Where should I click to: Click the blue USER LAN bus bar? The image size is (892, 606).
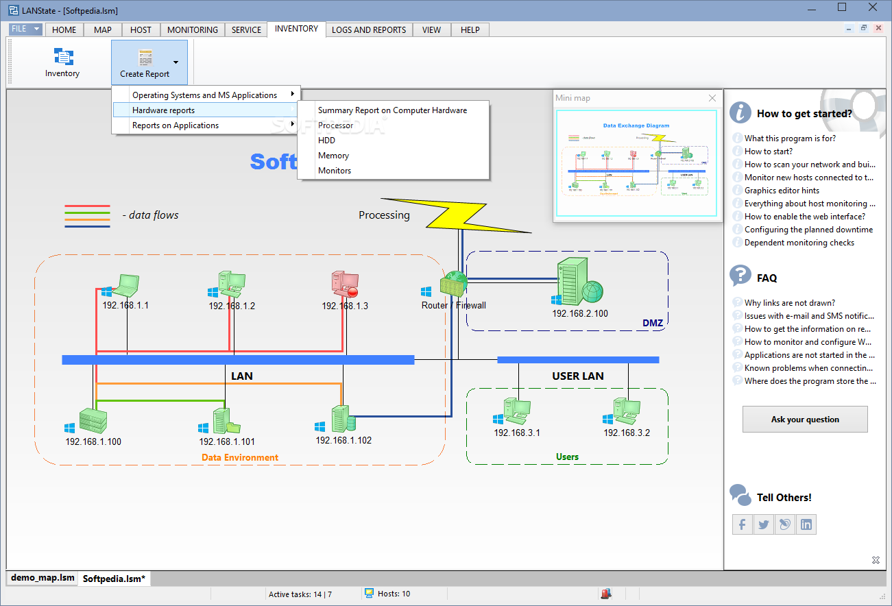coord(578,360)
